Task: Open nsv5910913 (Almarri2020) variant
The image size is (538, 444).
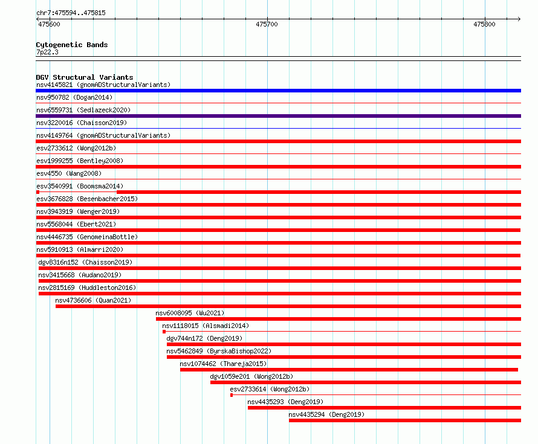Action: pyautogui.click(x=80, y=249)
